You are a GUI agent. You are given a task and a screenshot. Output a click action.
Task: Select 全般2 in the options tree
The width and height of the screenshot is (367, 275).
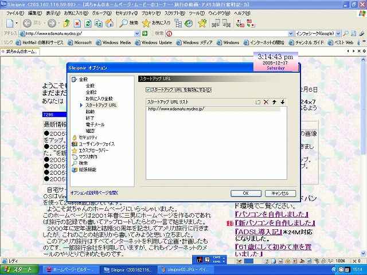pos(91,92)
